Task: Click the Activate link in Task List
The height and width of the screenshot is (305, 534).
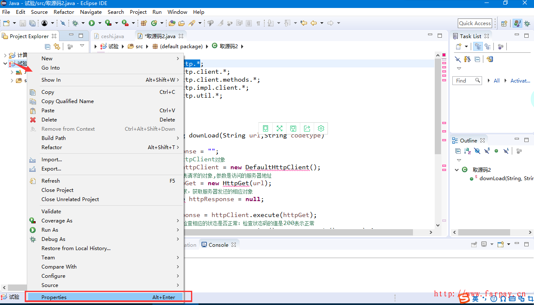Action: tap(520, 80)
